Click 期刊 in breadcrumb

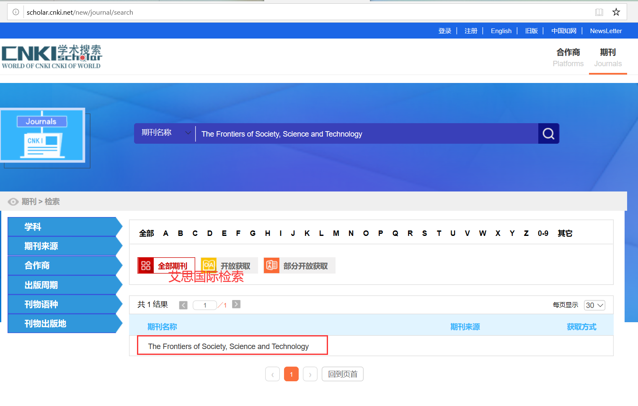[29, 202]
